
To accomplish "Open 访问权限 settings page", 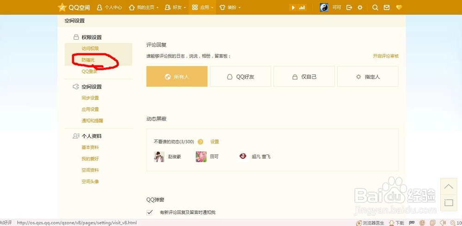I will pos(90,49).
